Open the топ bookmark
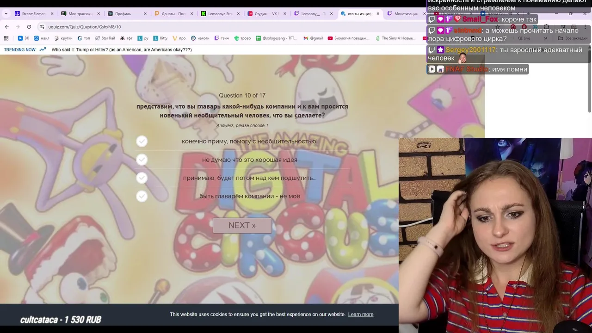 [x=84, y=38]
